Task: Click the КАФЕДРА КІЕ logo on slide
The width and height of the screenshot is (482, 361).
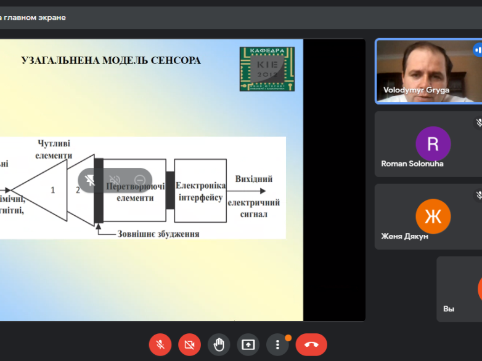Action: coord(267,69)
